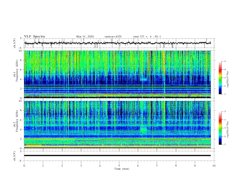Click the ch.2 spectrogram panel
241x186 pixels.
(x=117, y=125)
